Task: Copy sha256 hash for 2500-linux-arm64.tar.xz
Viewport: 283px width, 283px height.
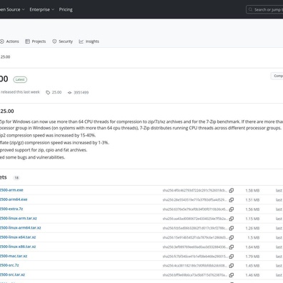Action: pyautogui.click(x=232, y=228)
